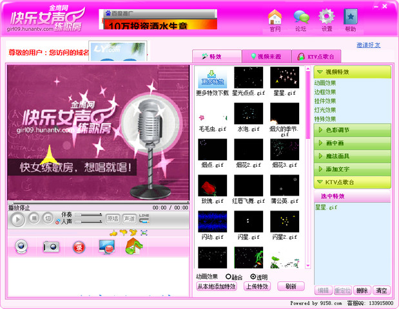
Task: Switch to the 视频来源 tab
Action: 266,56
